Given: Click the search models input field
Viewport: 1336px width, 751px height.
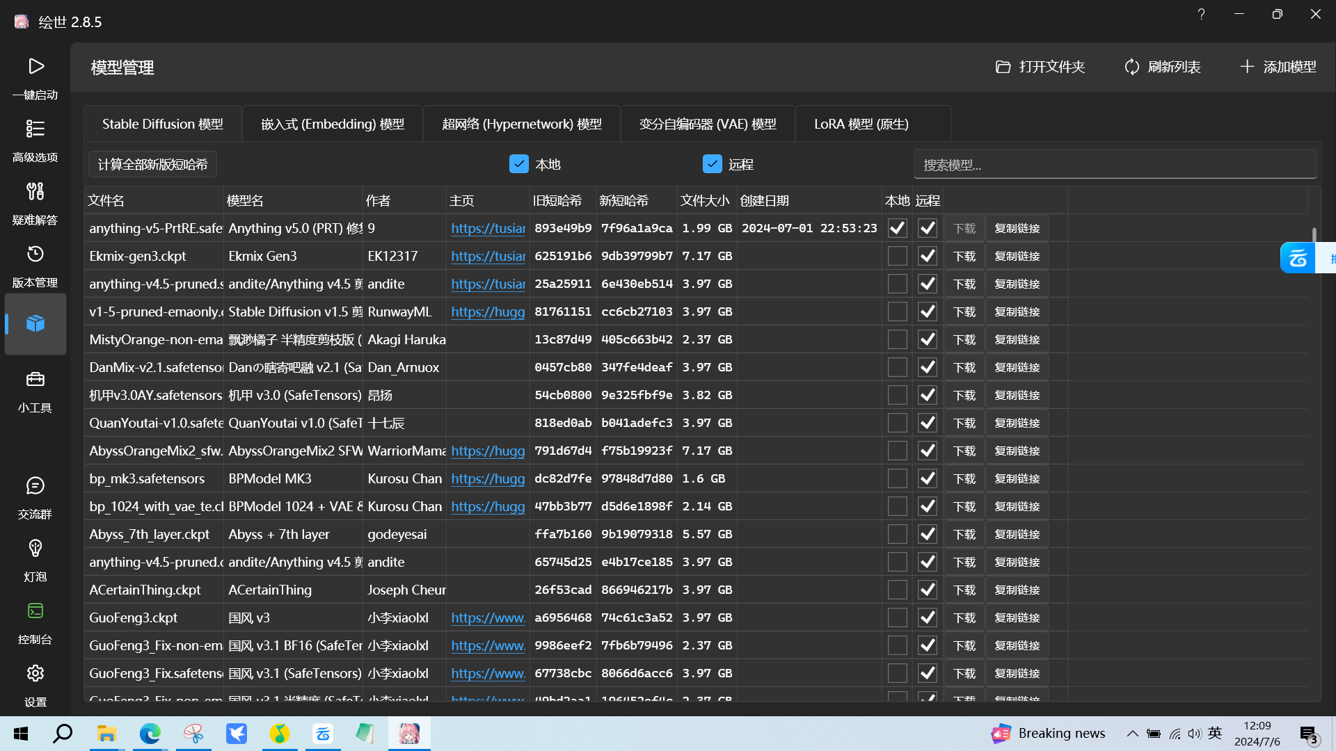Looking at the screenshot, I should [1115, 165].
